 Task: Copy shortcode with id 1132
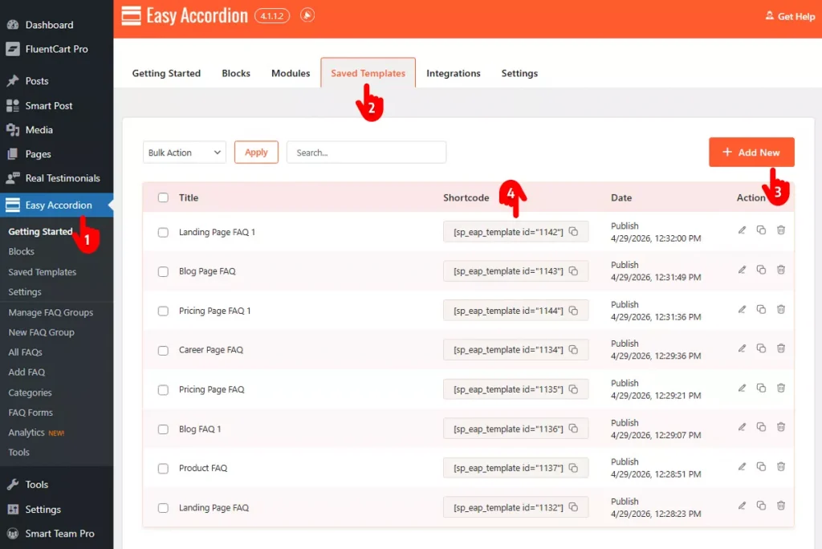coord(573,507)
